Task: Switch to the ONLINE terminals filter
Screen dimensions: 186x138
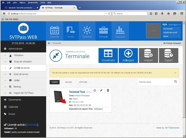Action: coord(68,82)
